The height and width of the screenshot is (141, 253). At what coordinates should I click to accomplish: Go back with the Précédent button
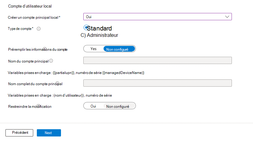(x=19, y=133)
